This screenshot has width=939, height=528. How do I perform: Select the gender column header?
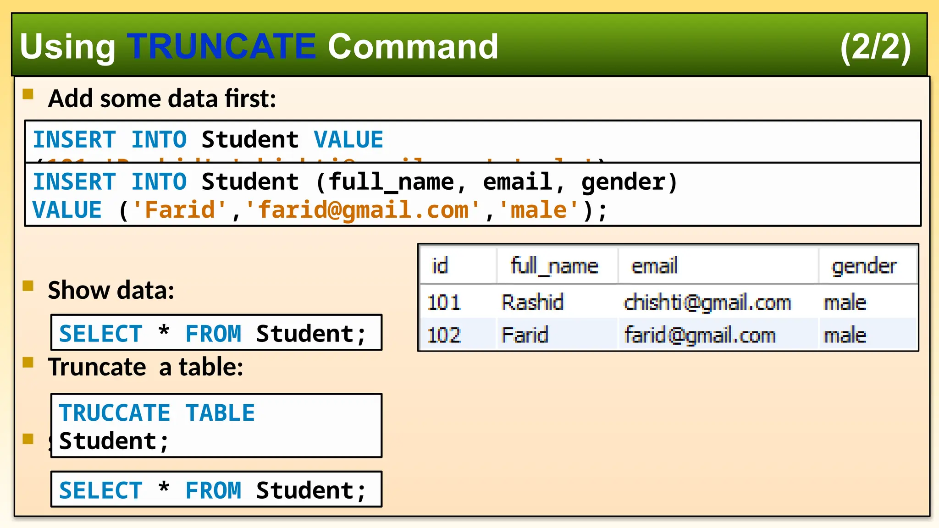tap(864, 266)
